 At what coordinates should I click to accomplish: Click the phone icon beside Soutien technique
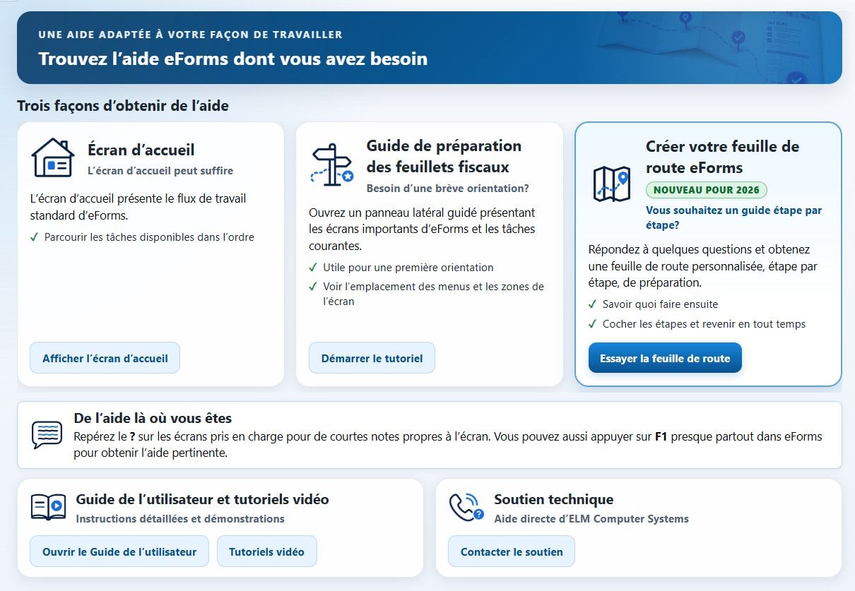pyautogui.click(x=467, y=507)
